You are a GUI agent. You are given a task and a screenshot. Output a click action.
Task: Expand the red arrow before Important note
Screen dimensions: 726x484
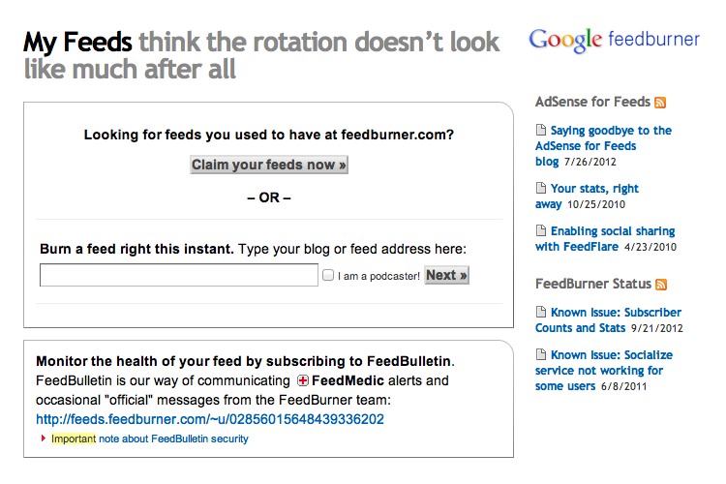coord(44,439)
